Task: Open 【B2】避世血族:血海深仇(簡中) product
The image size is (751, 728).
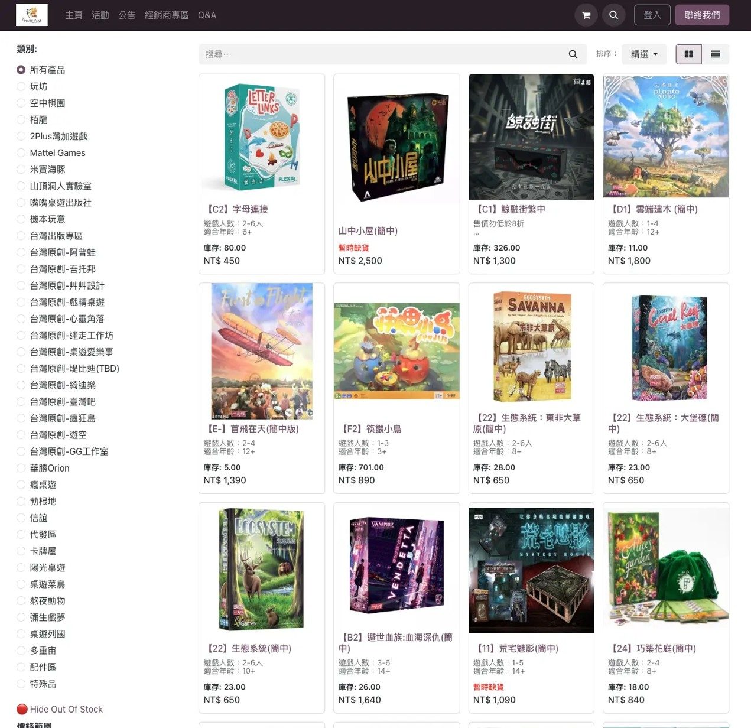Action: (395, 643)
